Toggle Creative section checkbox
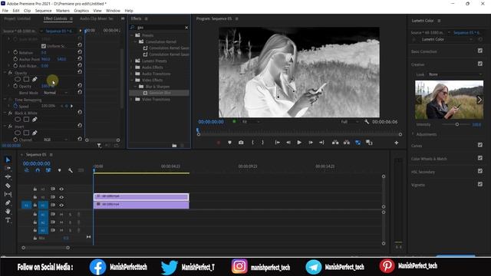 (x=480, y=64)
